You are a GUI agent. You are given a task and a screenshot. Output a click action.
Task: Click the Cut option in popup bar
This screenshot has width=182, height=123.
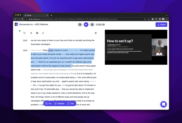pos(48,104)
